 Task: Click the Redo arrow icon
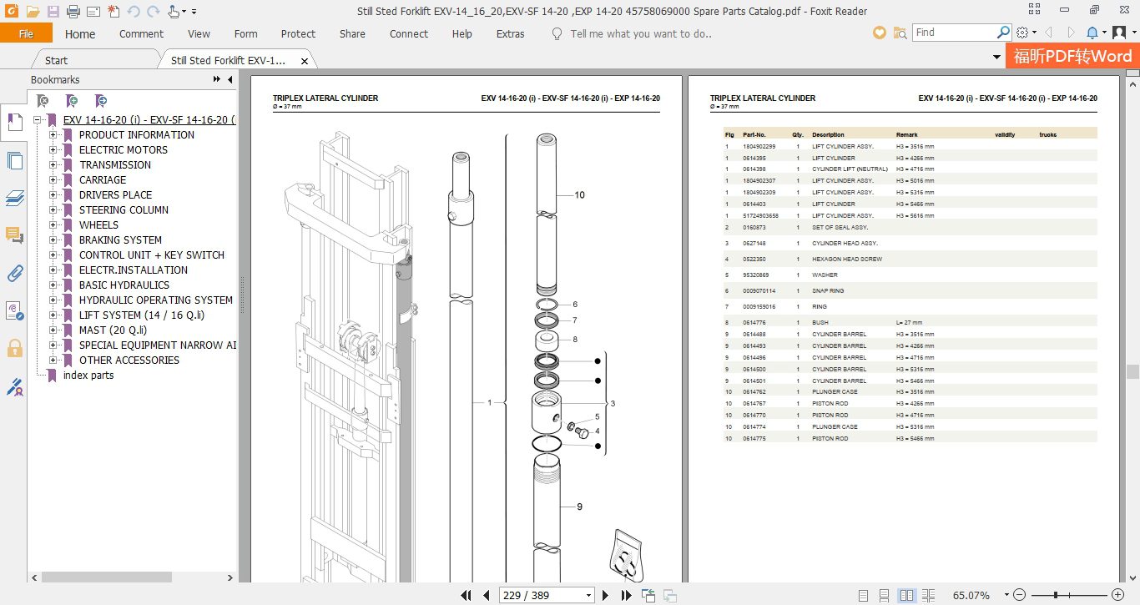point(152,12)
